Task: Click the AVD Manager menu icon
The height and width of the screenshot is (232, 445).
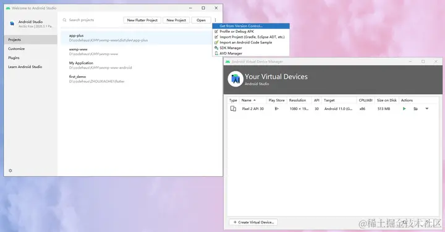Action: 216,53
